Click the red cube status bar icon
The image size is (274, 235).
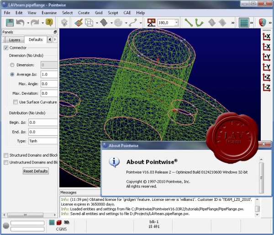coord(59,222)
